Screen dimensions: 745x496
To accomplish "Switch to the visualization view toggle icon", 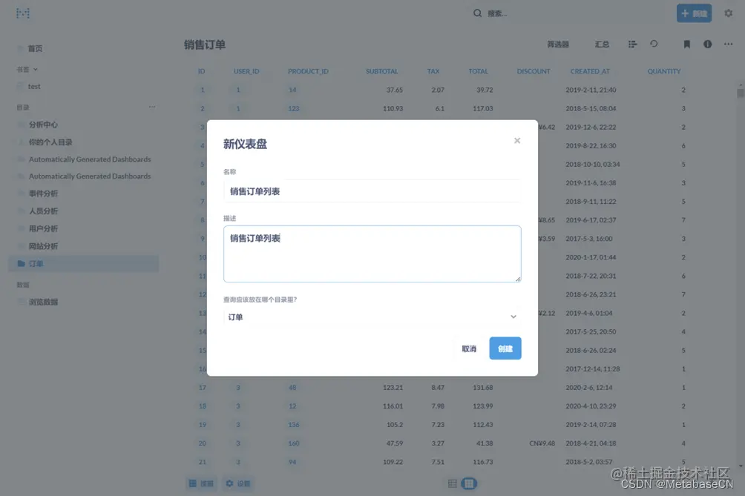I will (469, 483).
